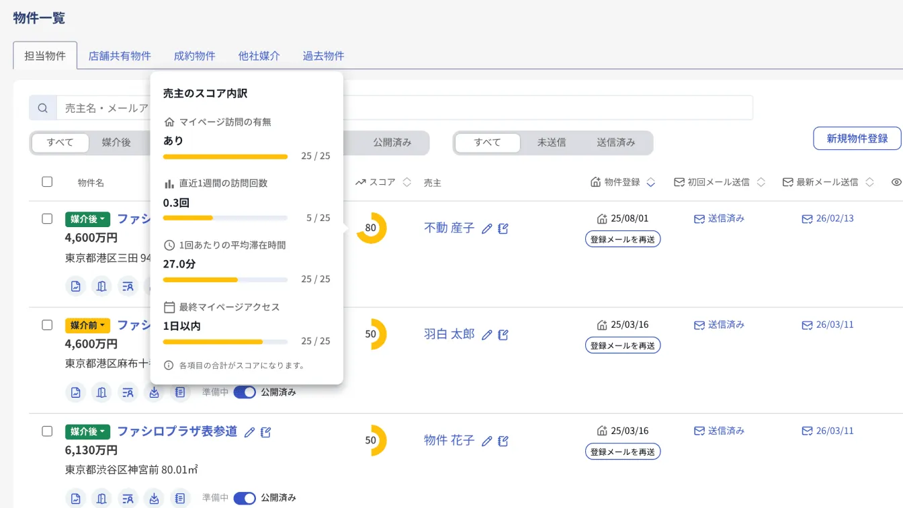Select 送信済み filter segment
Image resolution: width=903 pixels, height=508 pixels.
click(616, 142)
